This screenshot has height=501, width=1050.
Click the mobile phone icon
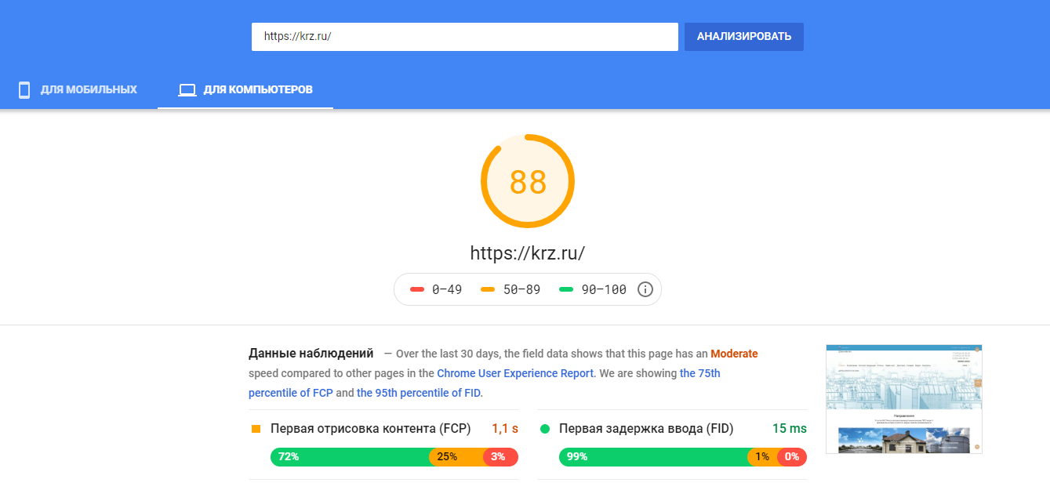[24, 89]
